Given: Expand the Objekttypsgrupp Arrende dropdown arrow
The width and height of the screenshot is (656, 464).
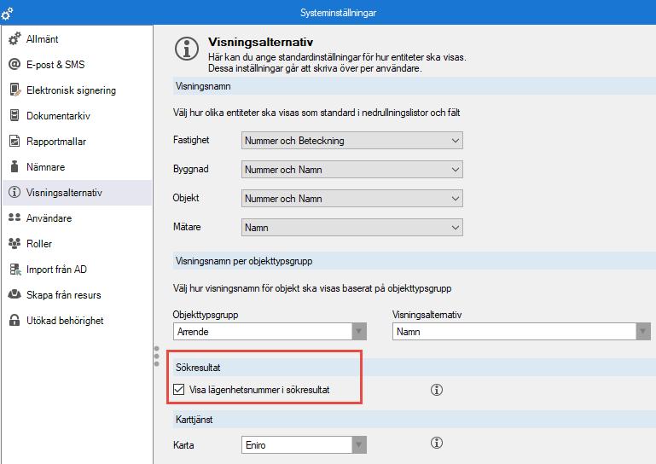Looking at the screenshot, I should tap(359, 332).
